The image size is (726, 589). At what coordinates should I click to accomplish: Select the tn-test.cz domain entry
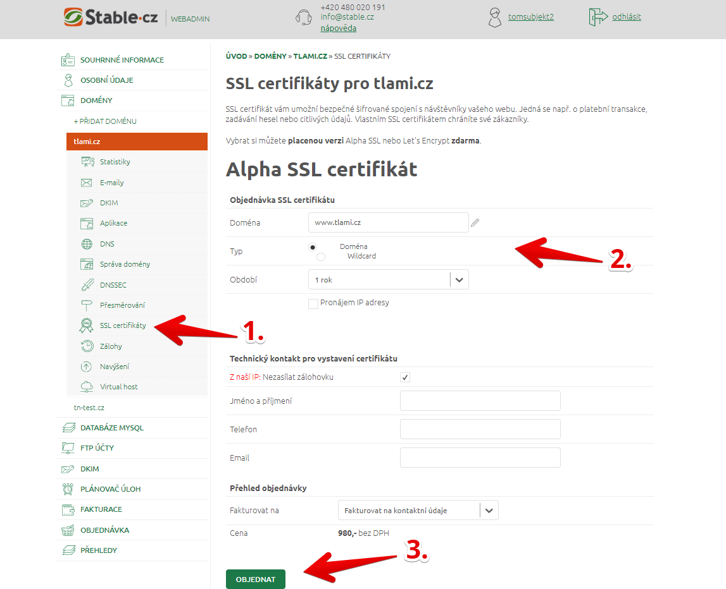pyautogui.click(x=89, y=408)
